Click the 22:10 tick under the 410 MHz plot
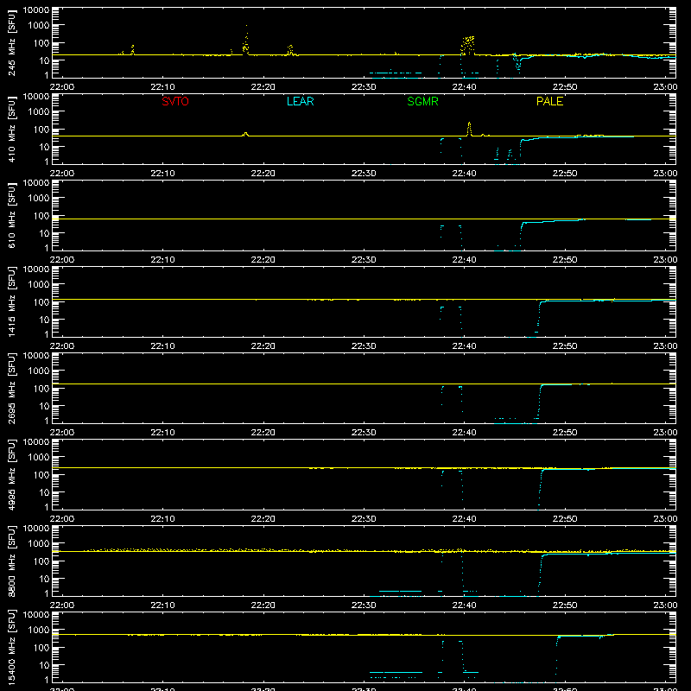The width and height of the screenshot is (691, 691). coord(162,174)
